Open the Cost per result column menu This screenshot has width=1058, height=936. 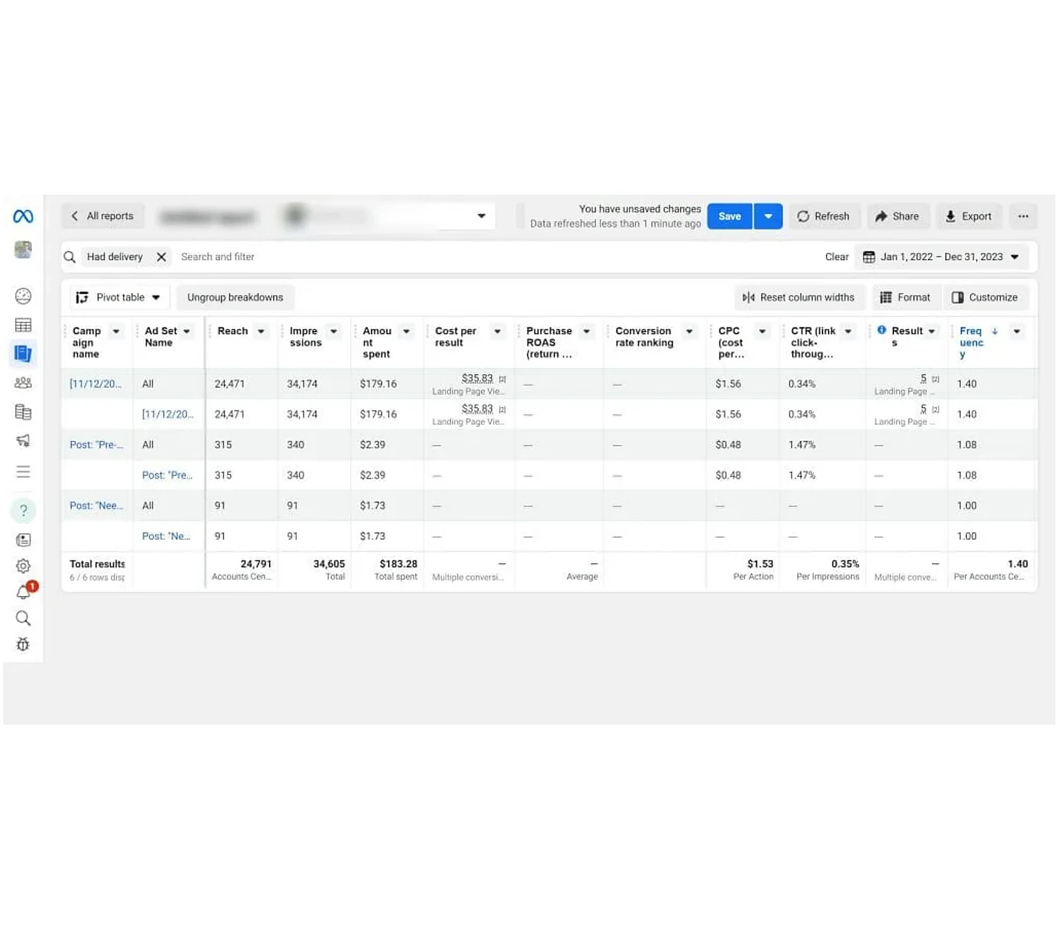point(497,331)
